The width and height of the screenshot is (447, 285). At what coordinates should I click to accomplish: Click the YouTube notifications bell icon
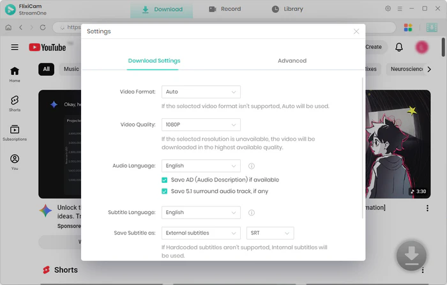[399, 47]
